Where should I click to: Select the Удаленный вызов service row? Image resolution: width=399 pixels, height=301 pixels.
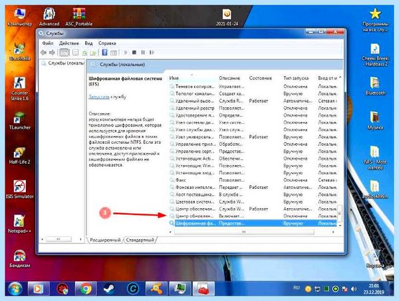click(253, 101)
